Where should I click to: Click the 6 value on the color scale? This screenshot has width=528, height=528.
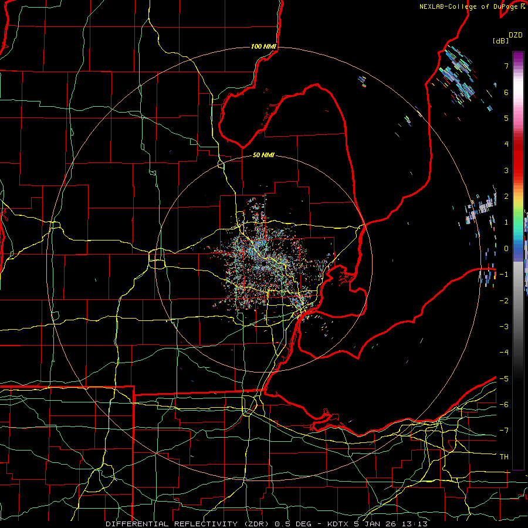[x=506, y=92]
